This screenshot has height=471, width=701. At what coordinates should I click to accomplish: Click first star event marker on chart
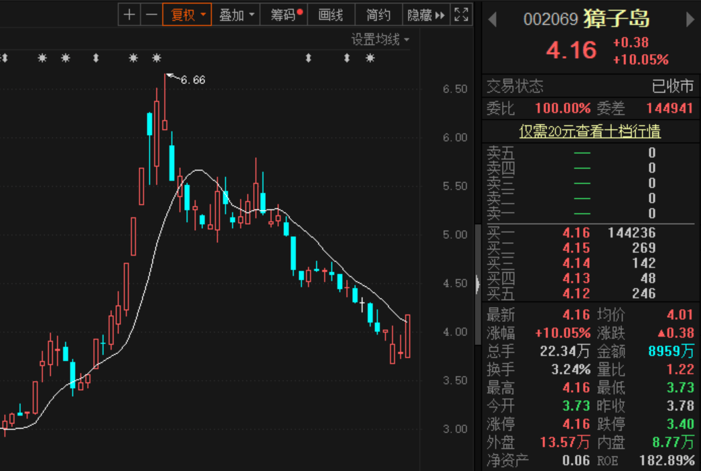42,58
